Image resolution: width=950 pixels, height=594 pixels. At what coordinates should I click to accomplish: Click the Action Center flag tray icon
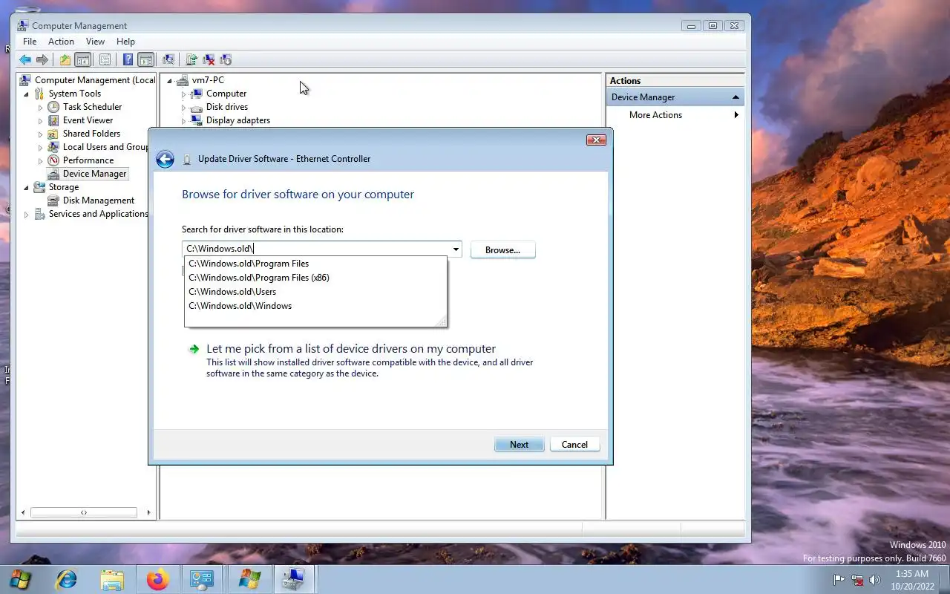click(x=839, y=580)
